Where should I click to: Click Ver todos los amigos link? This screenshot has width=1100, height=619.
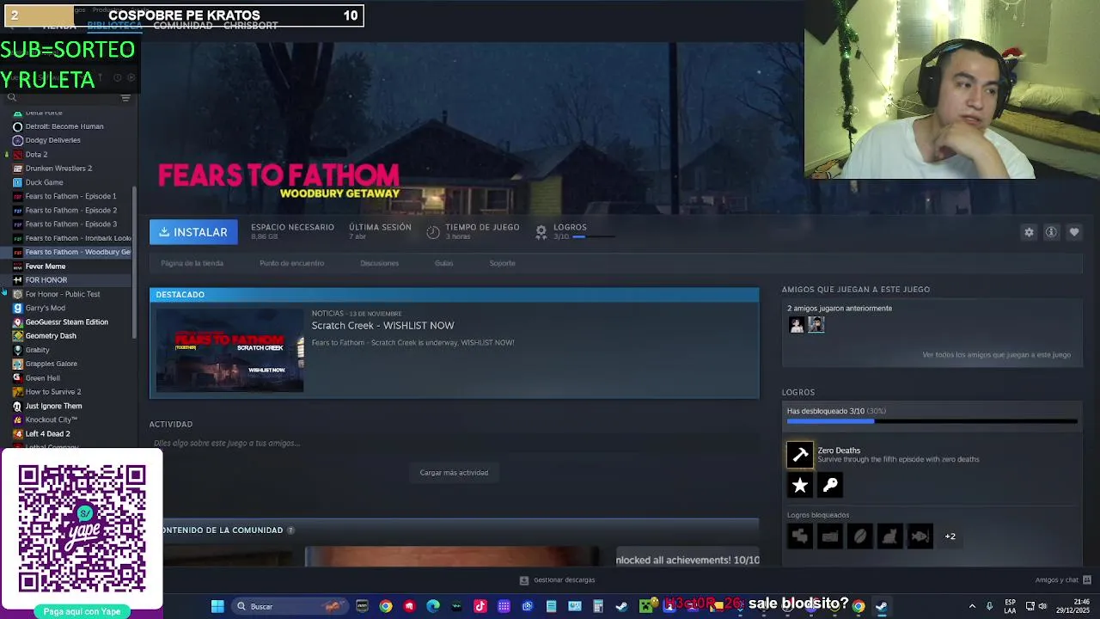[x=996, y=355]
